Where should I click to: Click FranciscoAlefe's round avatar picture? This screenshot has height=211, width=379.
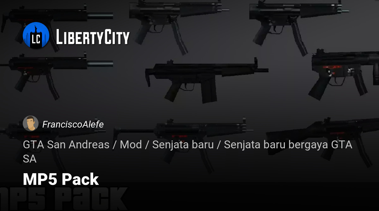coord(31,123)
